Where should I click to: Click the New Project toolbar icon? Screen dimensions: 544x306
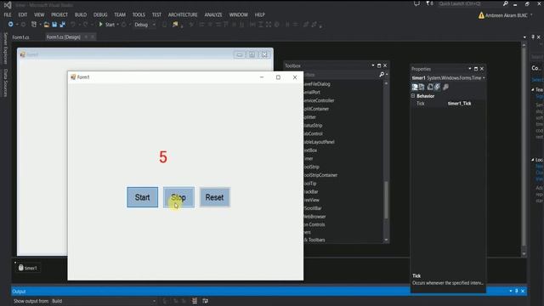pos(34,25)
